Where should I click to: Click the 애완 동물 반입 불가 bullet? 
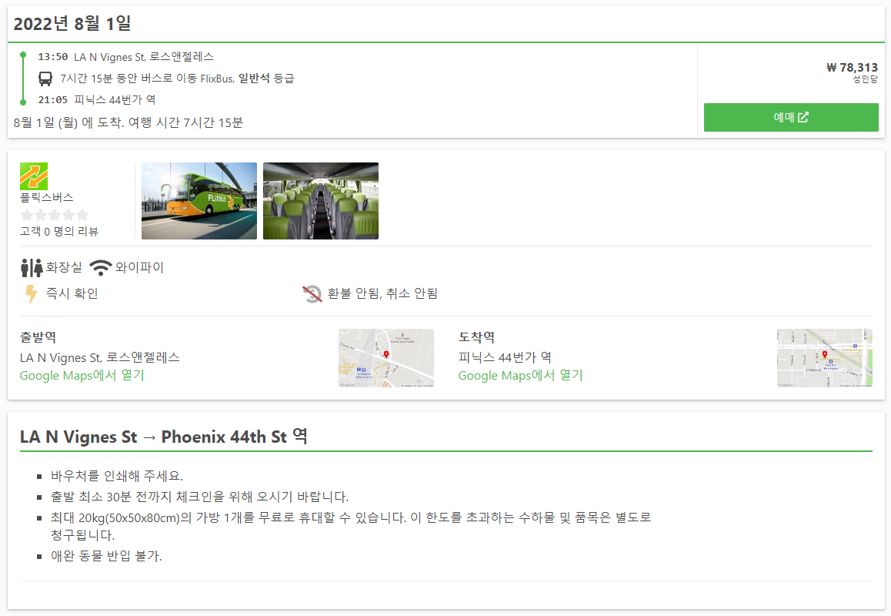point(106,556)
